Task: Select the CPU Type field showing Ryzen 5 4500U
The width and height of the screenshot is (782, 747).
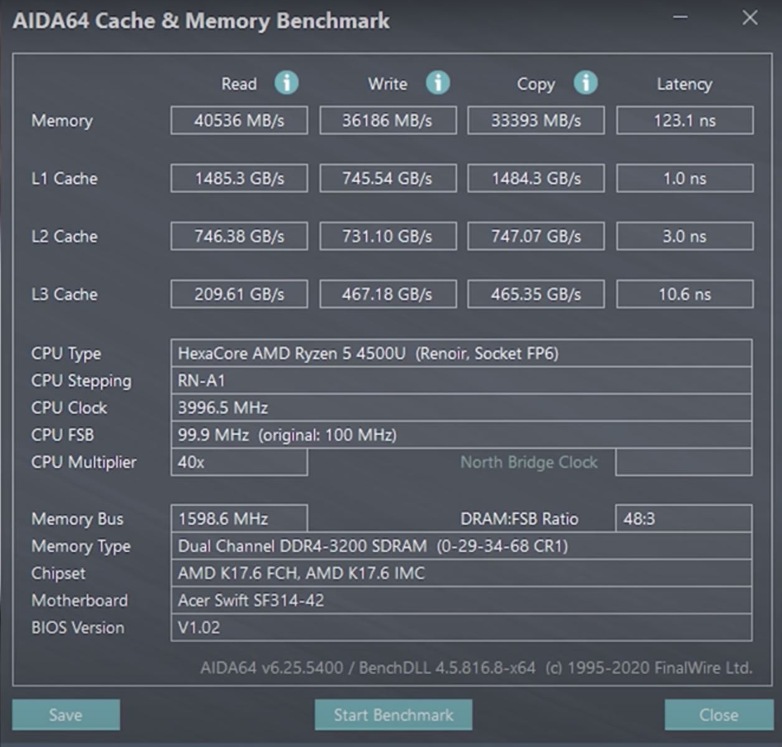Action: [x=461, y=353]
